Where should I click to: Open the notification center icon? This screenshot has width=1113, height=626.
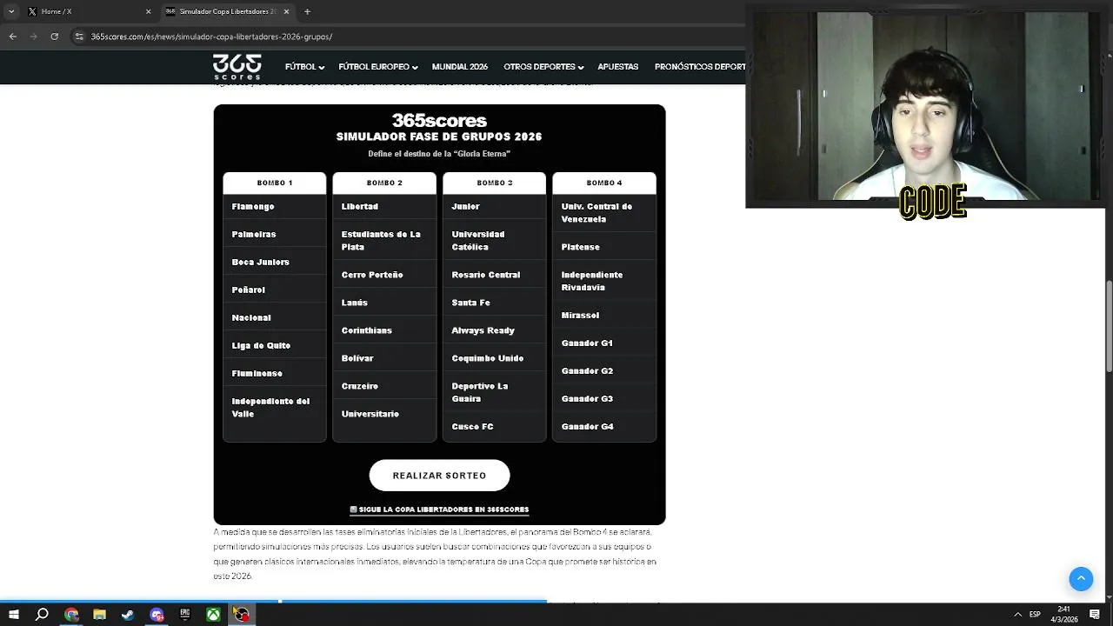pos(1095,615)
